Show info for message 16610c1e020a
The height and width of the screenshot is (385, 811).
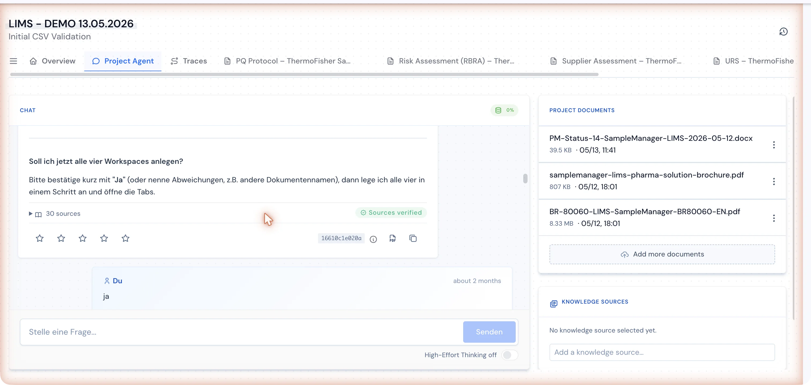pyautogui.click(x=373, y=239)
